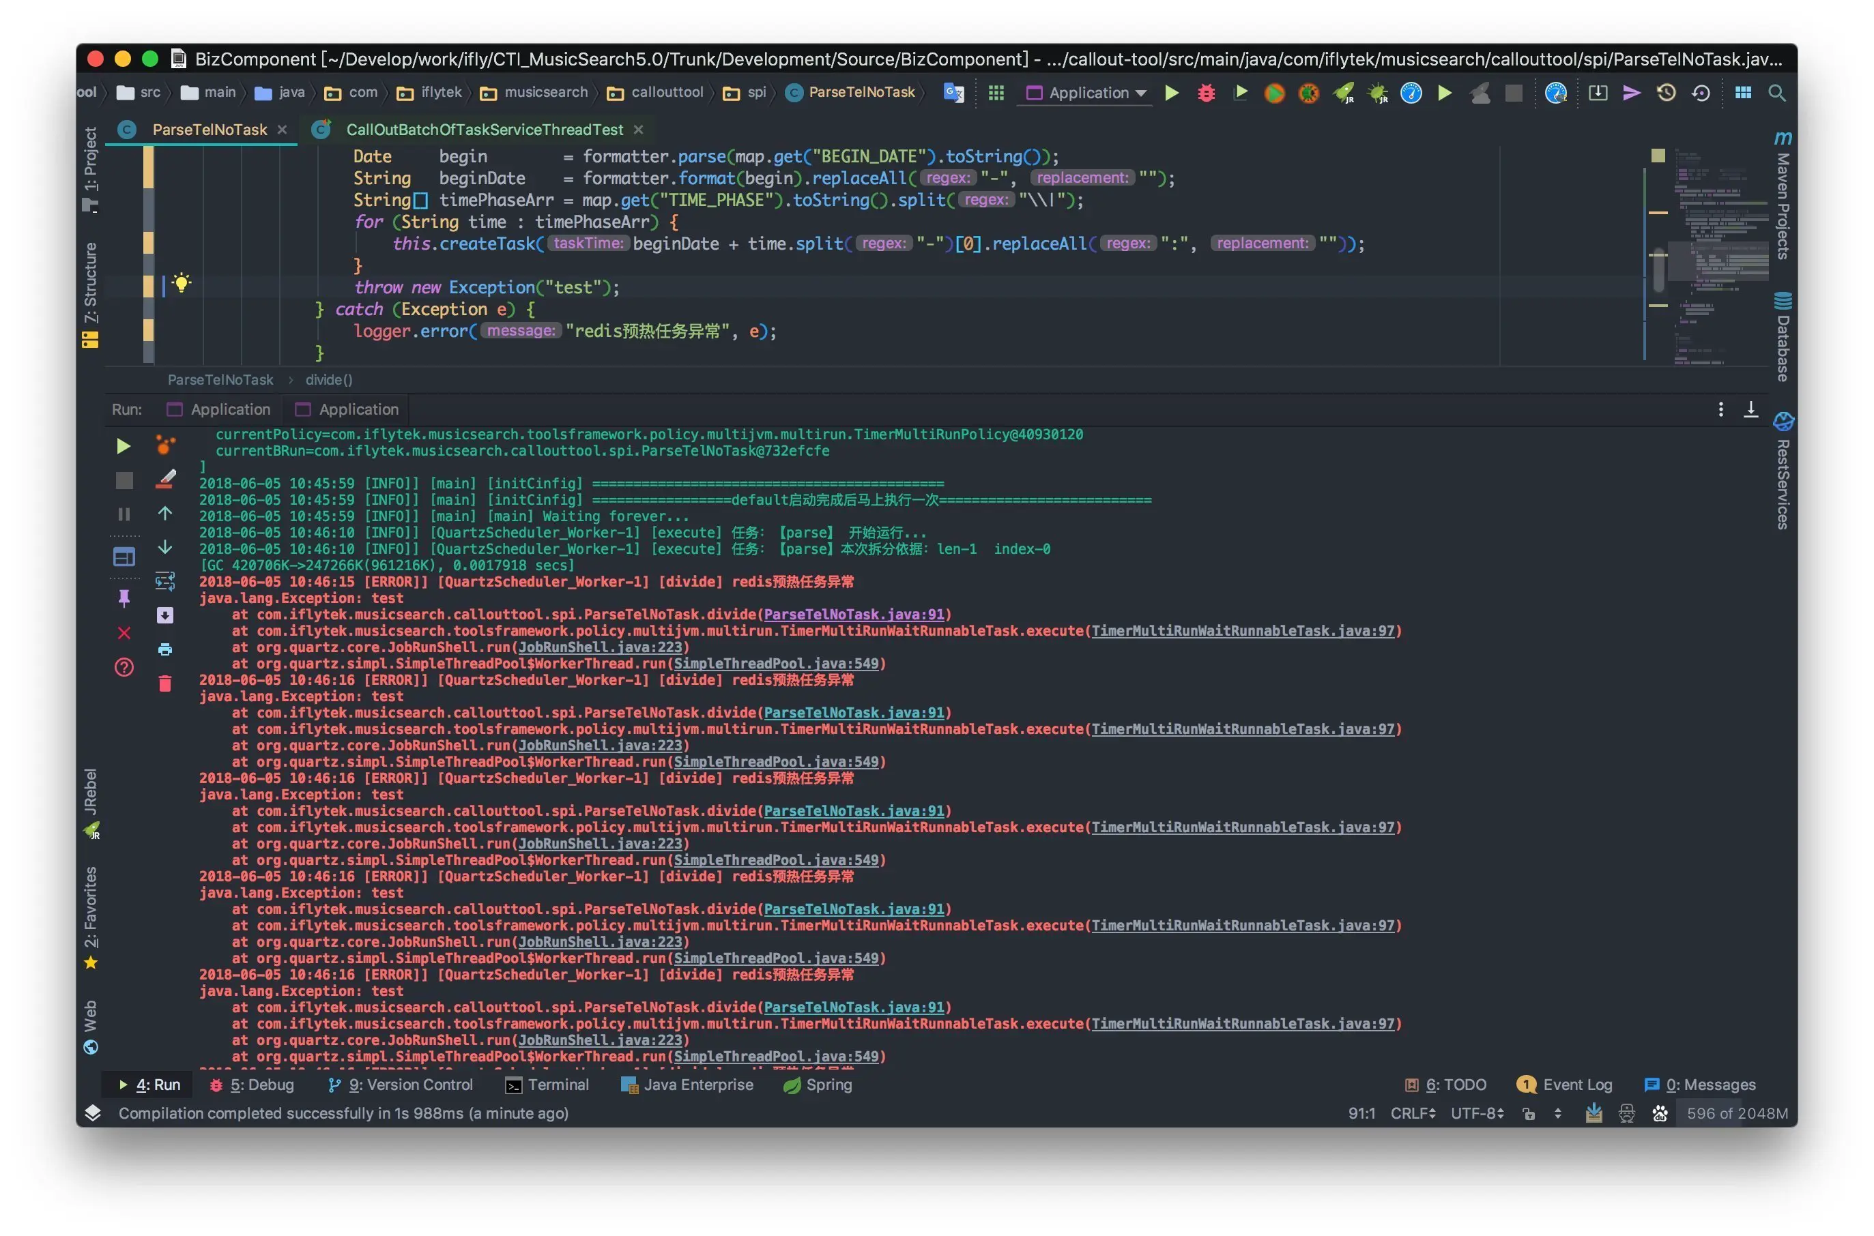
Task: Open UTF-8 encoding selector
Action: (x=1477, y=1113)
